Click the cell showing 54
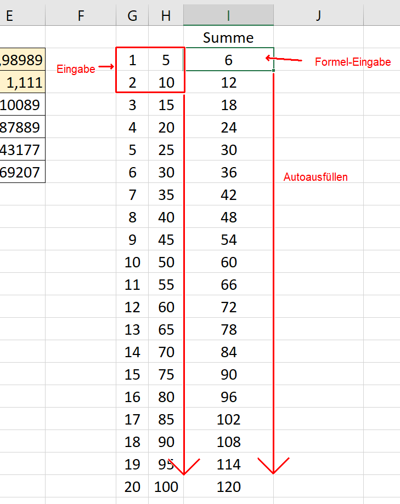This screenshot has height=504, width=400. [228, 240]
